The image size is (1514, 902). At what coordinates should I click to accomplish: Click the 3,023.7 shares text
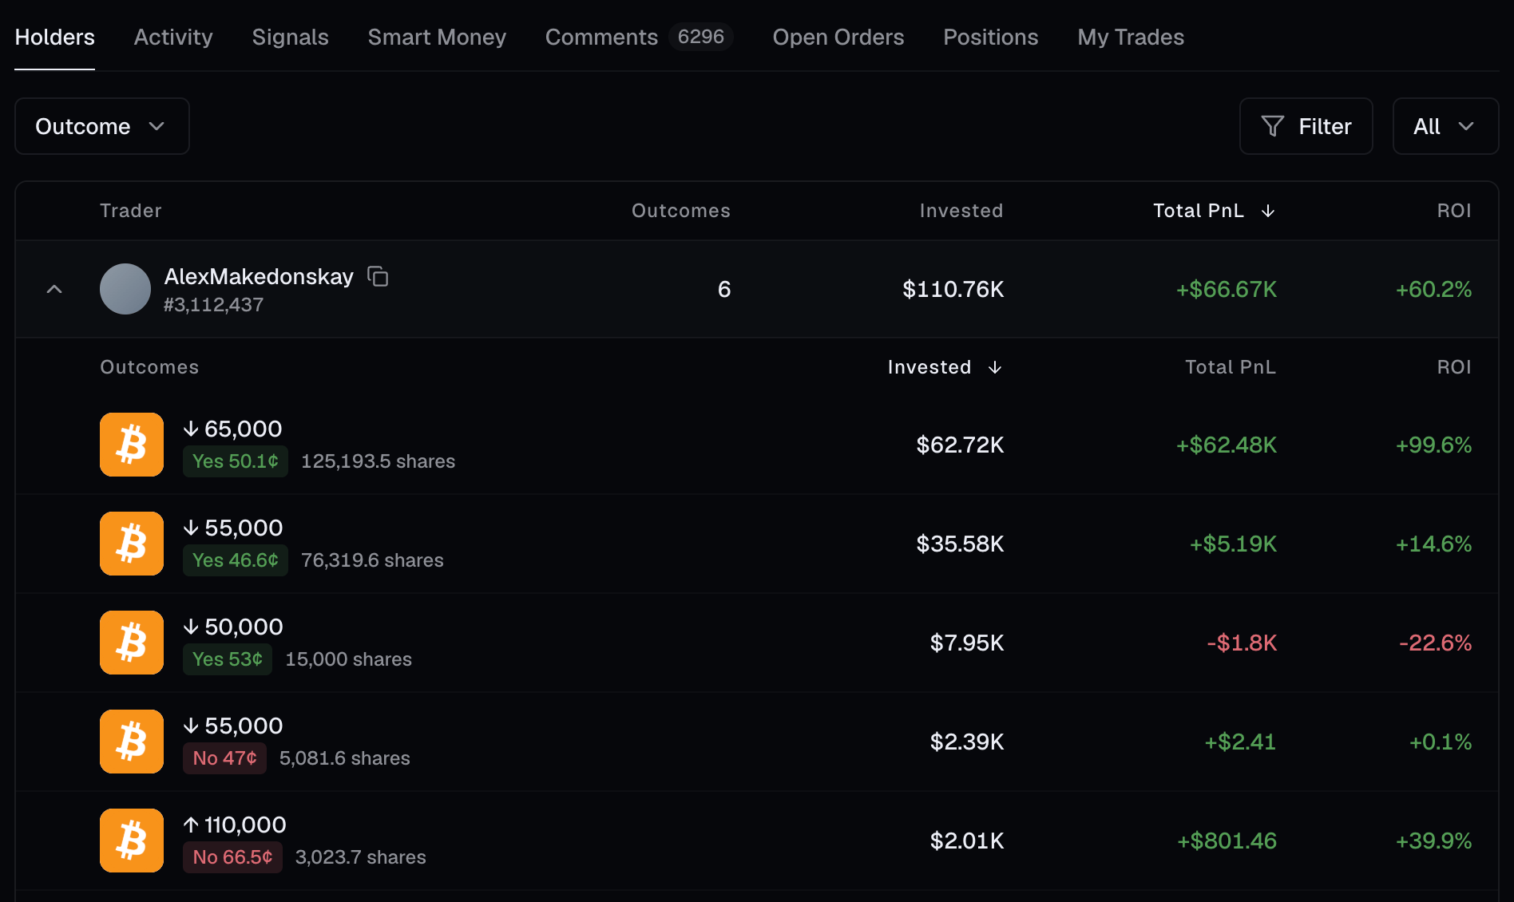tap(361, 857)
